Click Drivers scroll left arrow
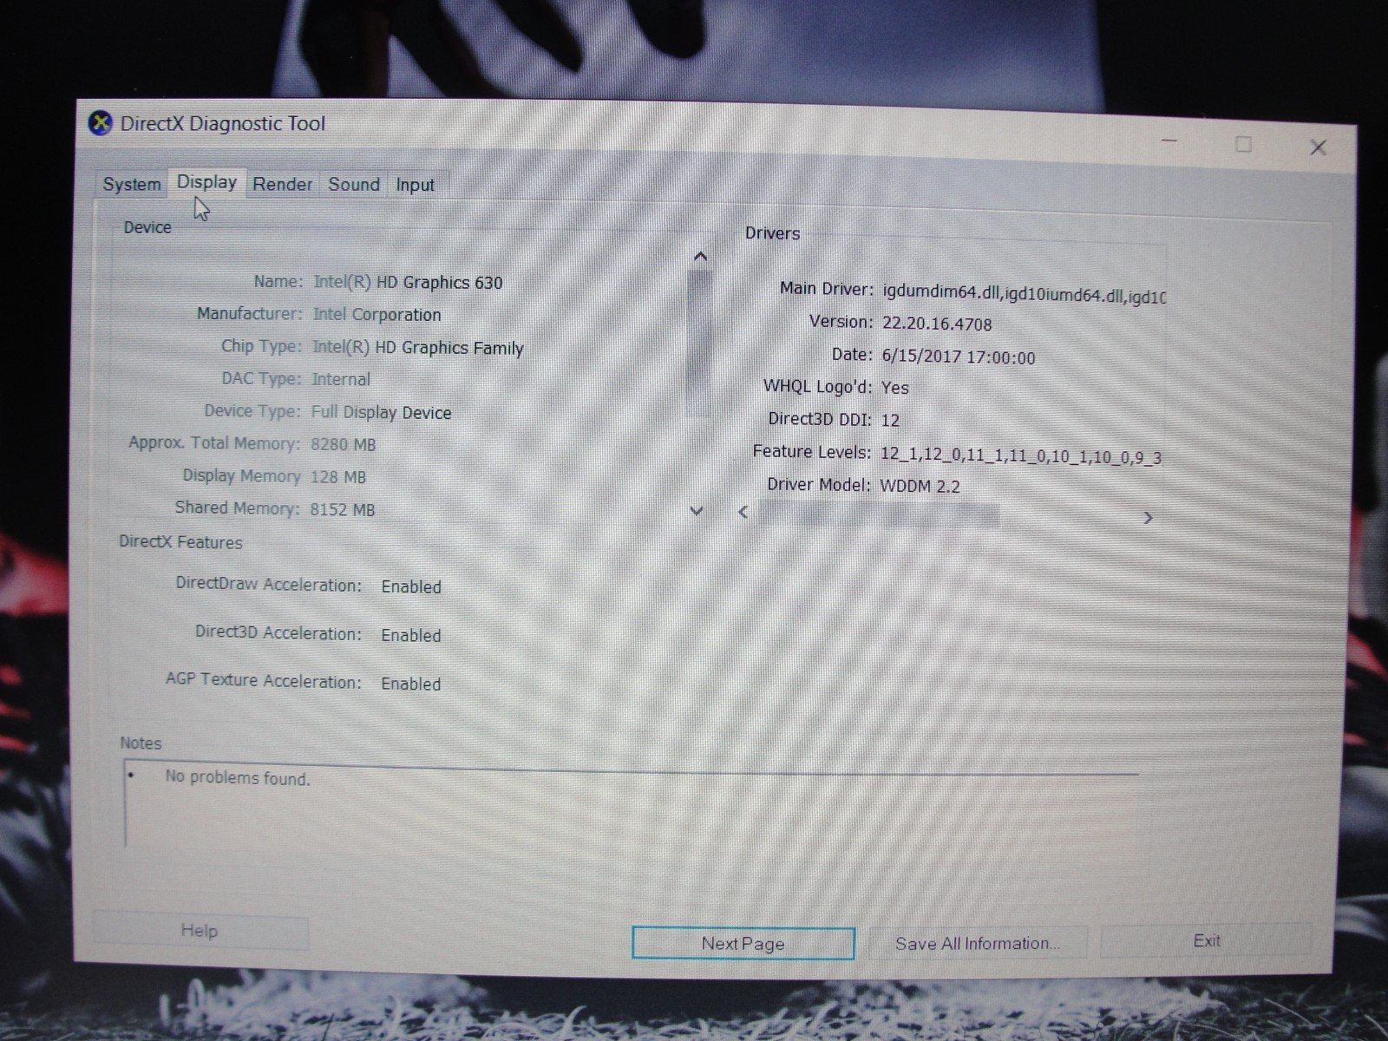1388x1041 pixels. click(743, 512)
